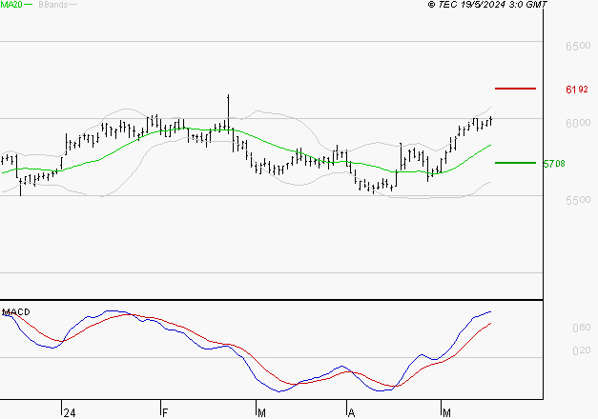Click the F month marker on time axis
Screen dimensions: 598x419
pos(165,412)
